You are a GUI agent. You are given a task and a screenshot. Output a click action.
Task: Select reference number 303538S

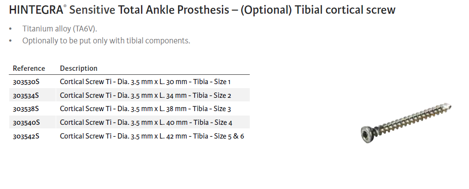pos(26,108)
